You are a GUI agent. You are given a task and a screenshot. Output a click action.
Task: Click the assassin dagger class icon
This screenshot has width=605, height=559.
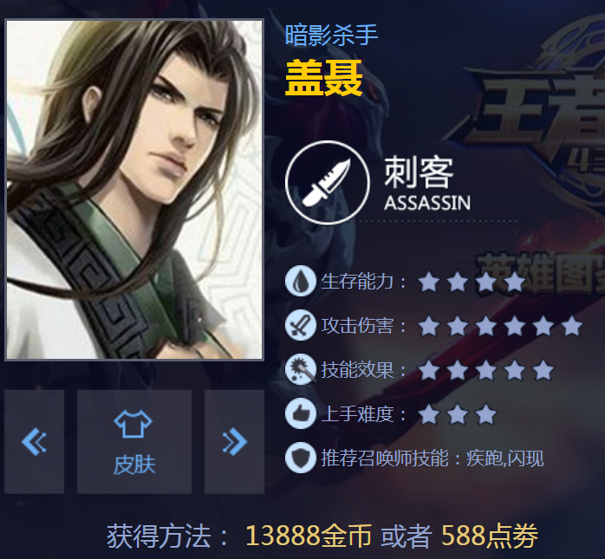(328, 183)
